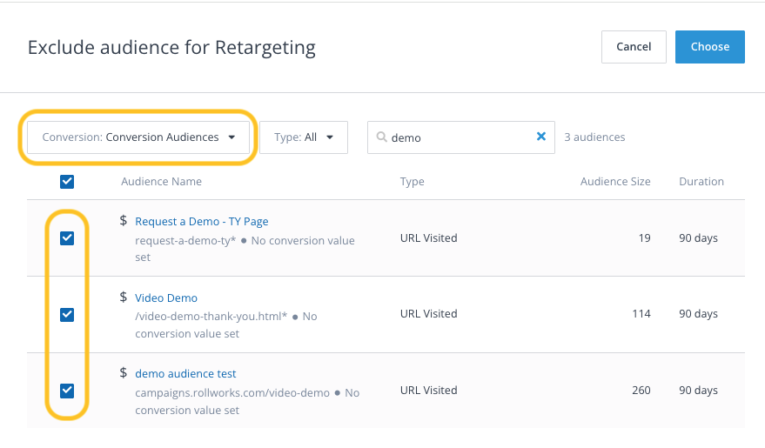Click dollar icon beside demo audience test
765x448 pixels.
[124, 373]
